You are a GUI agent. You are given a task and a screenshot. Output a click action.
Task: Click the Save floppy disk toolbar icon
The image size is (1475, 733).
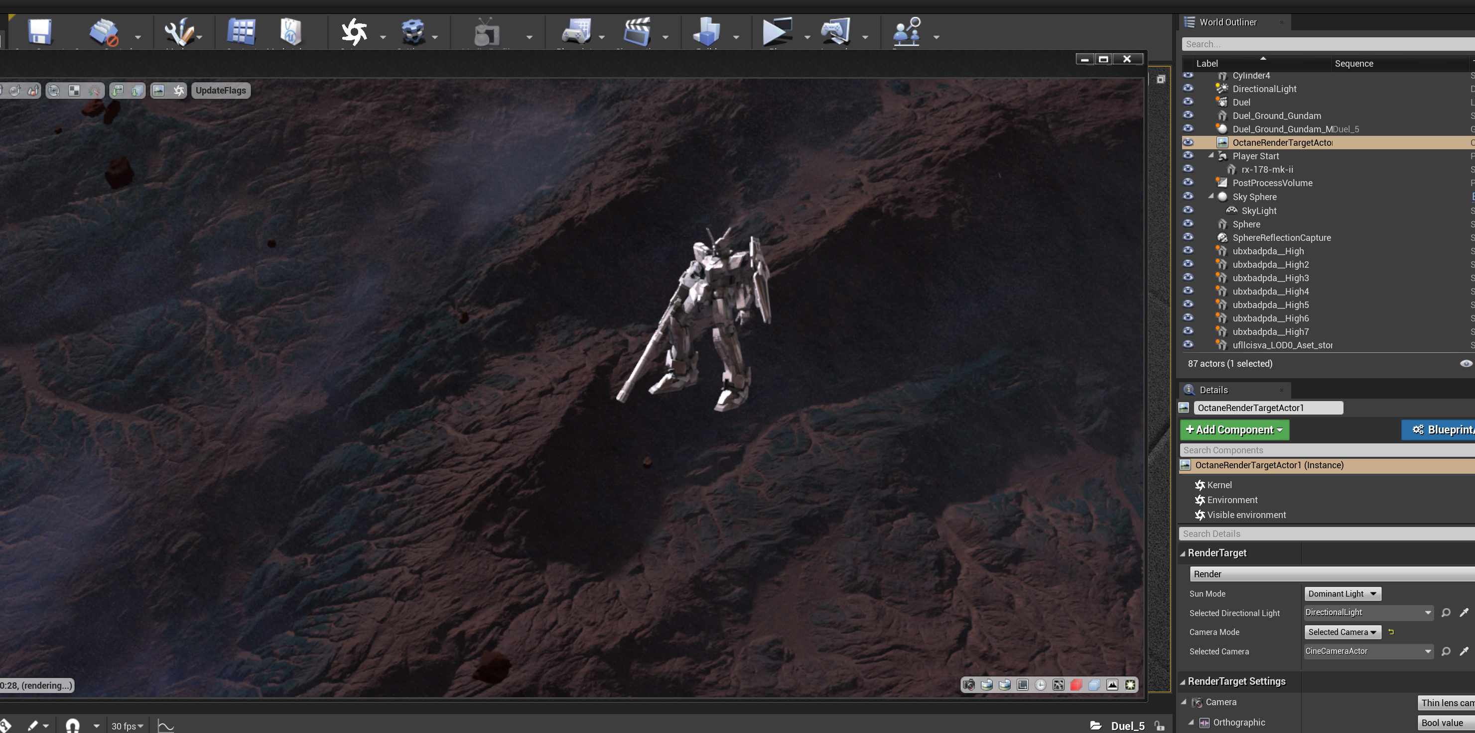tap(40, 32)
